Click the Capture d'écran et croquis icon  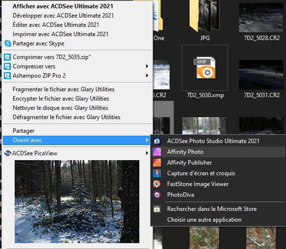coord(157,173)
